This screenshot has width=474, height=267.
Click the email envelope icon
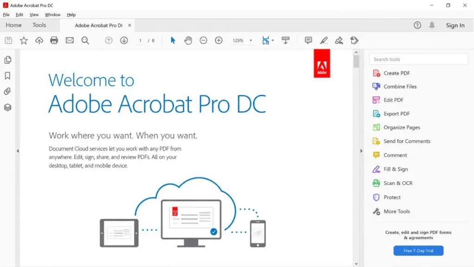(69, 40)
